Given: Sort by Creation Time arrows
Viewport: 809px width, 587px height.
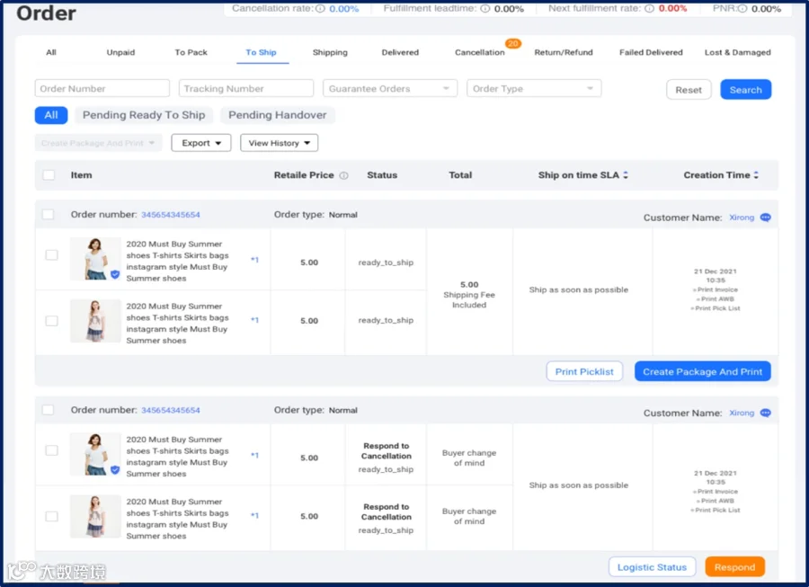Looking at the screenshot, I should [x=756, y=175].
